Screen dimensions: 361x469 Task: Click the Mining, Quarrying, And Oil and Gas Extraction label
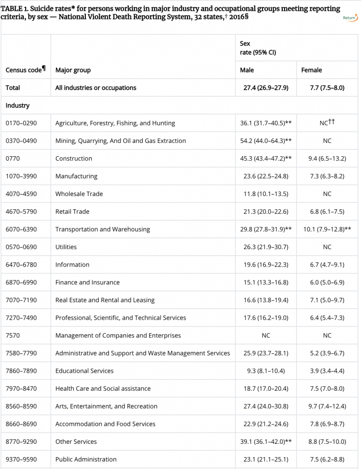[120, 141]
